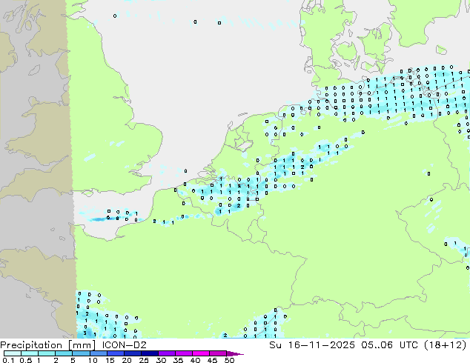
Task: Click the "35" legend scale label
Action: pyautogui.click(x=178, y=360)
